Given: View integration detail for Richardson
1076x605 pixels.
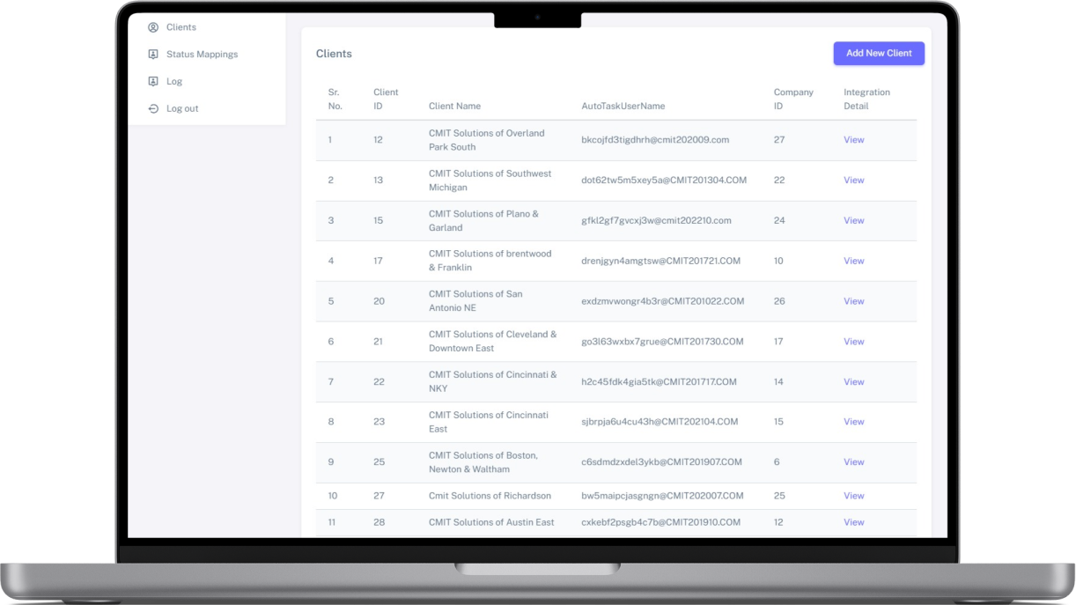Looking at the screenshot, I should click(854, 496).
